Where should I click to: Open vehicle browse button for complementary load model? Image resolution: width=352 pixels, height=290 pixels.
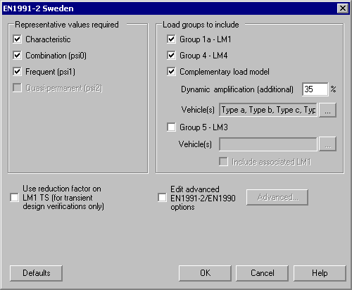(x=327, y=110)
